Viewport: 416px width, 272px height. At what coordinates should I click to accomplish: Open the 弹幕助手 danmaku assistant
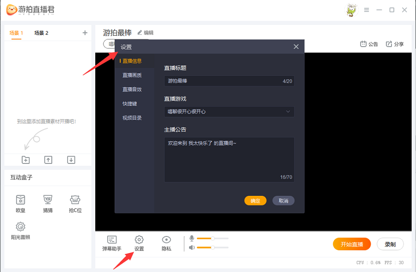[111, 243]
